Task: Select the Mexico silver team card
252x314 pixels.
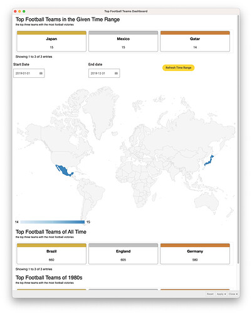Action: click(x=123, y=41)
